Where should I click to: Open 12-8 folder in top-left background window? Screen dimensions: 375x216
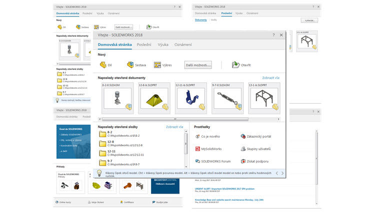click(x=71, y=80)
